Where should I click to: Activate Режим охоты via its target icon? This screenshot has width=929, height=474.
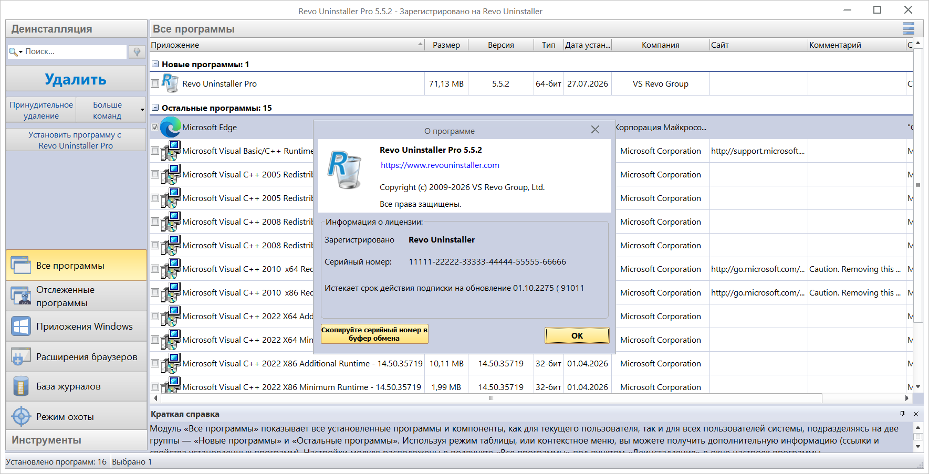(21, 417)
